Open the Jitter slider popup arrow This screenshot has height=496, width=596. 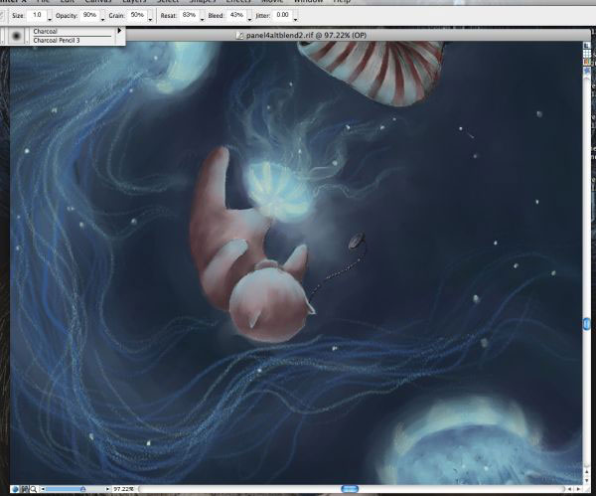click(x=295, y=18)
